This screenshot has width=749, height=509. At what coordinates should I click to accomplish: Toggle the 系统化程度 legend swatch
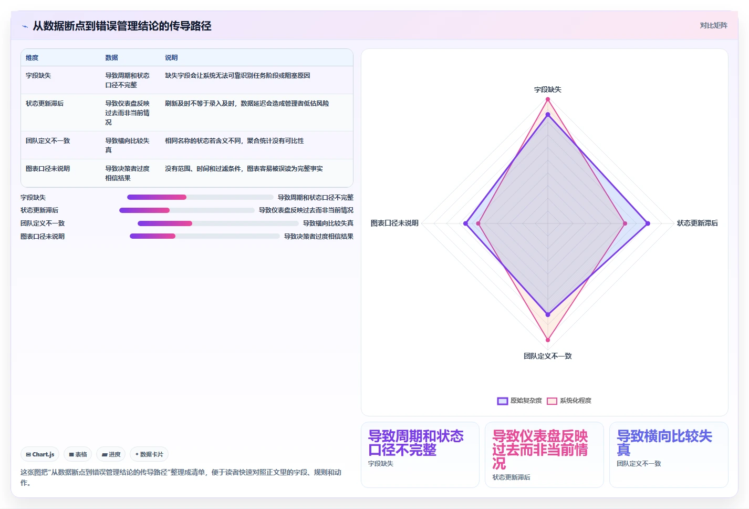point(552,401)
